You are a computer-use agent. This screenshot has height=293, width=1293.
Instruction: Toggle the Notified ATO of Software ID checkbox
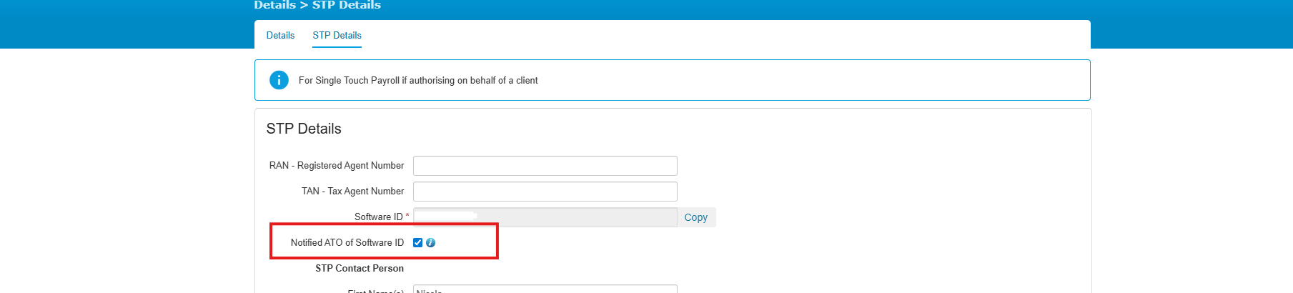[x=418, y=243]
